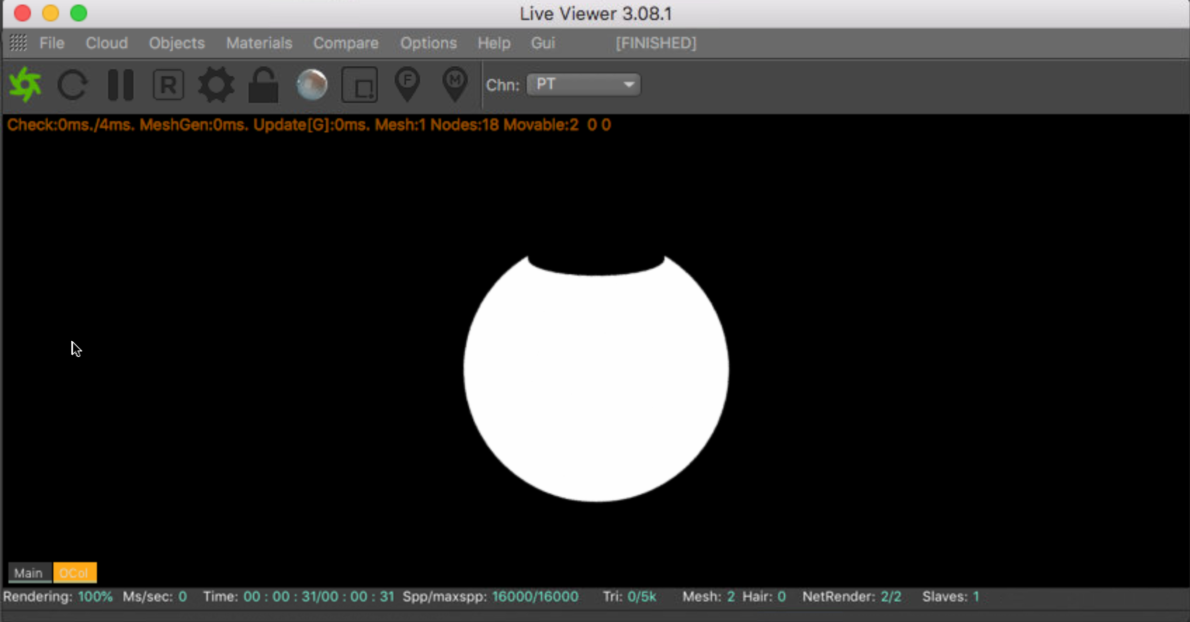Switch to the Main pass tab

pyautogui.click(x=28, y=573)
